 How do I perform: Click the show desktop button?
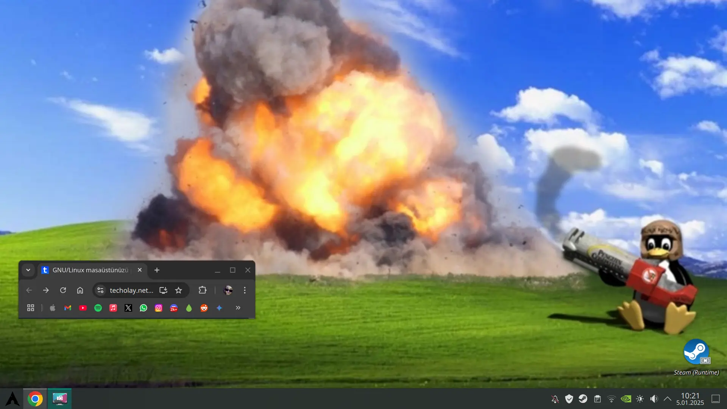click(716, 399)
